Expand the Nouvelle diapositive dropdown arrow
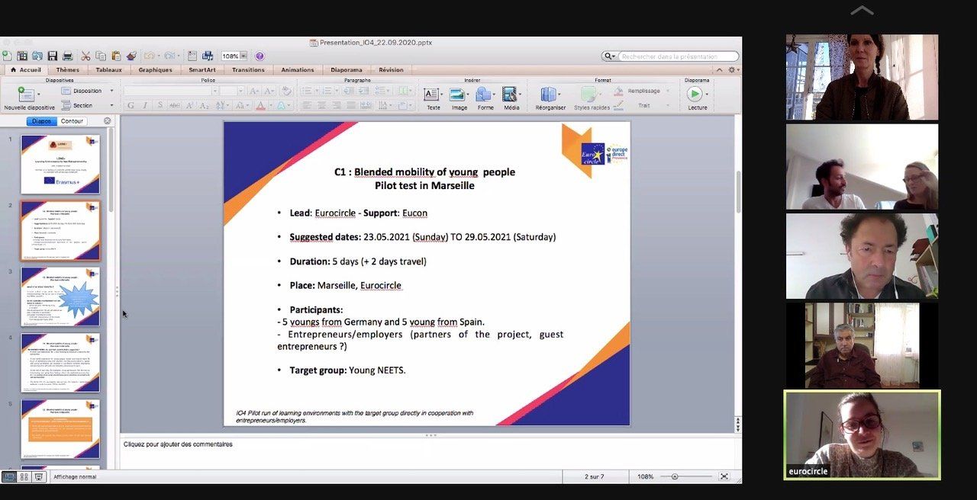Viewport: 977px width, 500px height. [x=39, y=95]
